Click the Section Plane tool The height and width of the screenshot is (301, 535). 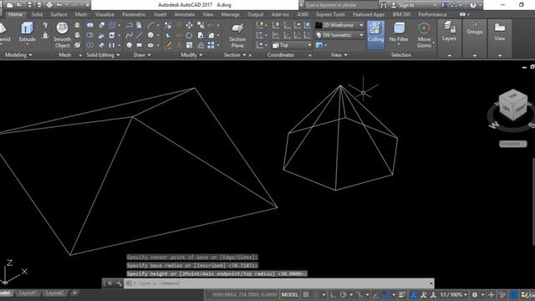tap(237, 35)
